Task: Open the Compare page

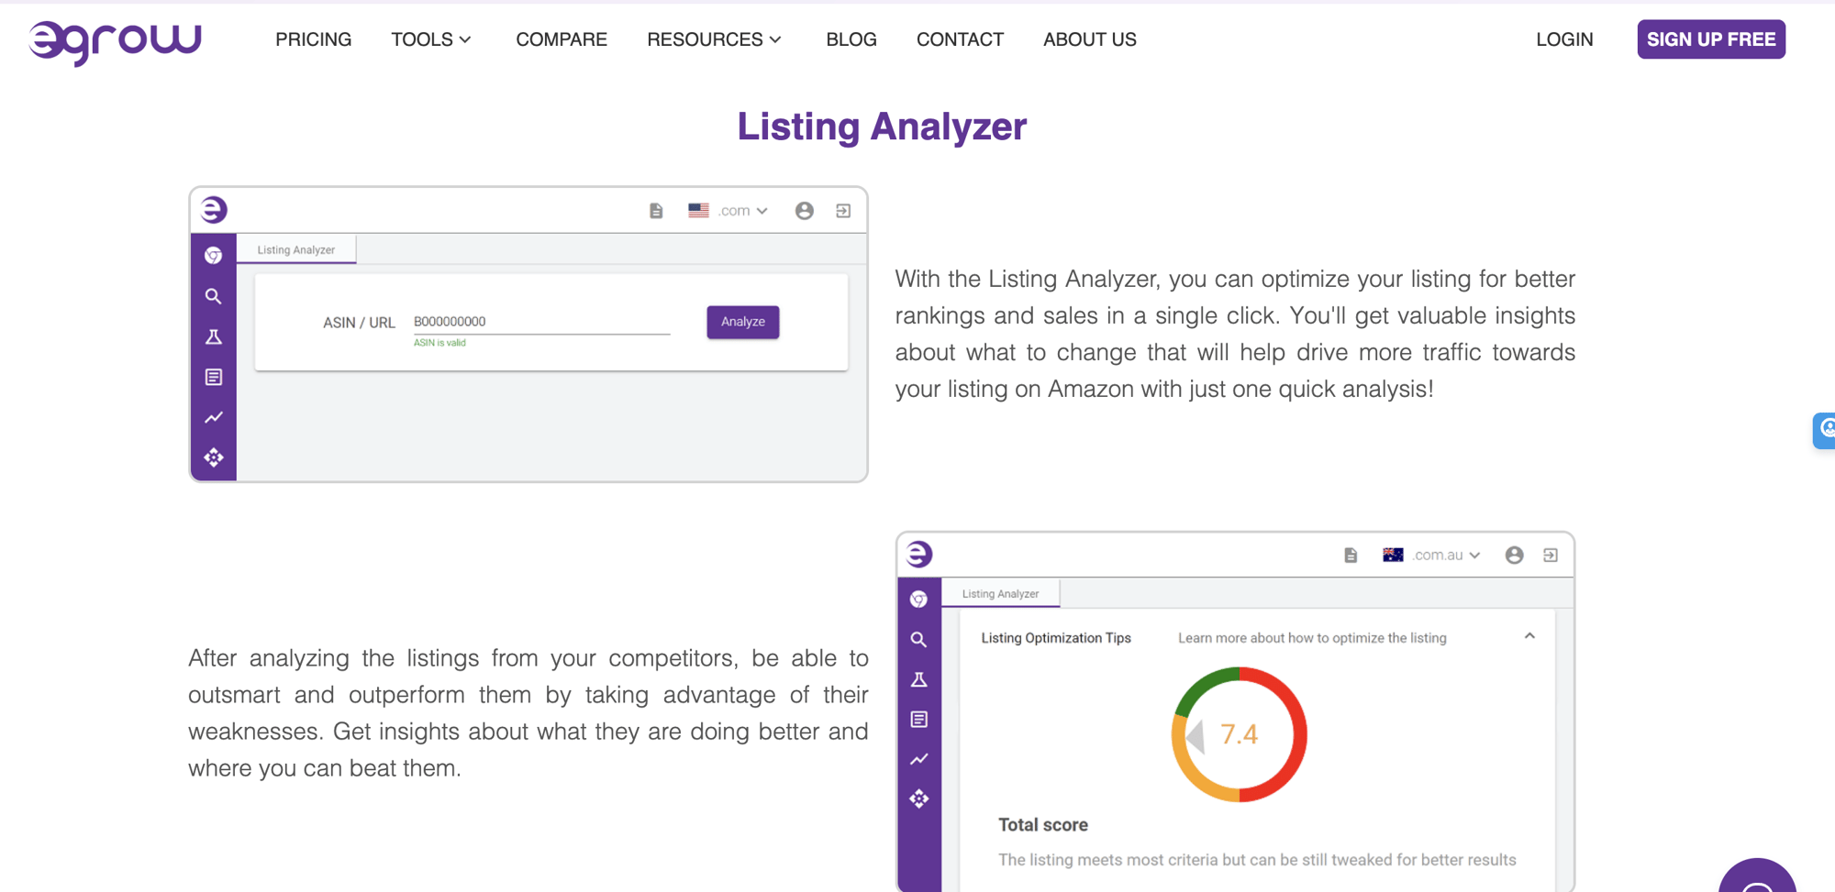Action: click(x=562, y=39)
